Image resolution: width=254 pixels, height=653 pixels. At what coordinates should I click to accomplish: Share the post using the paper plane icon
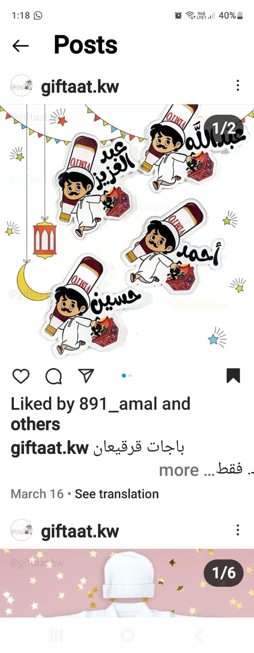coord(86,375)
